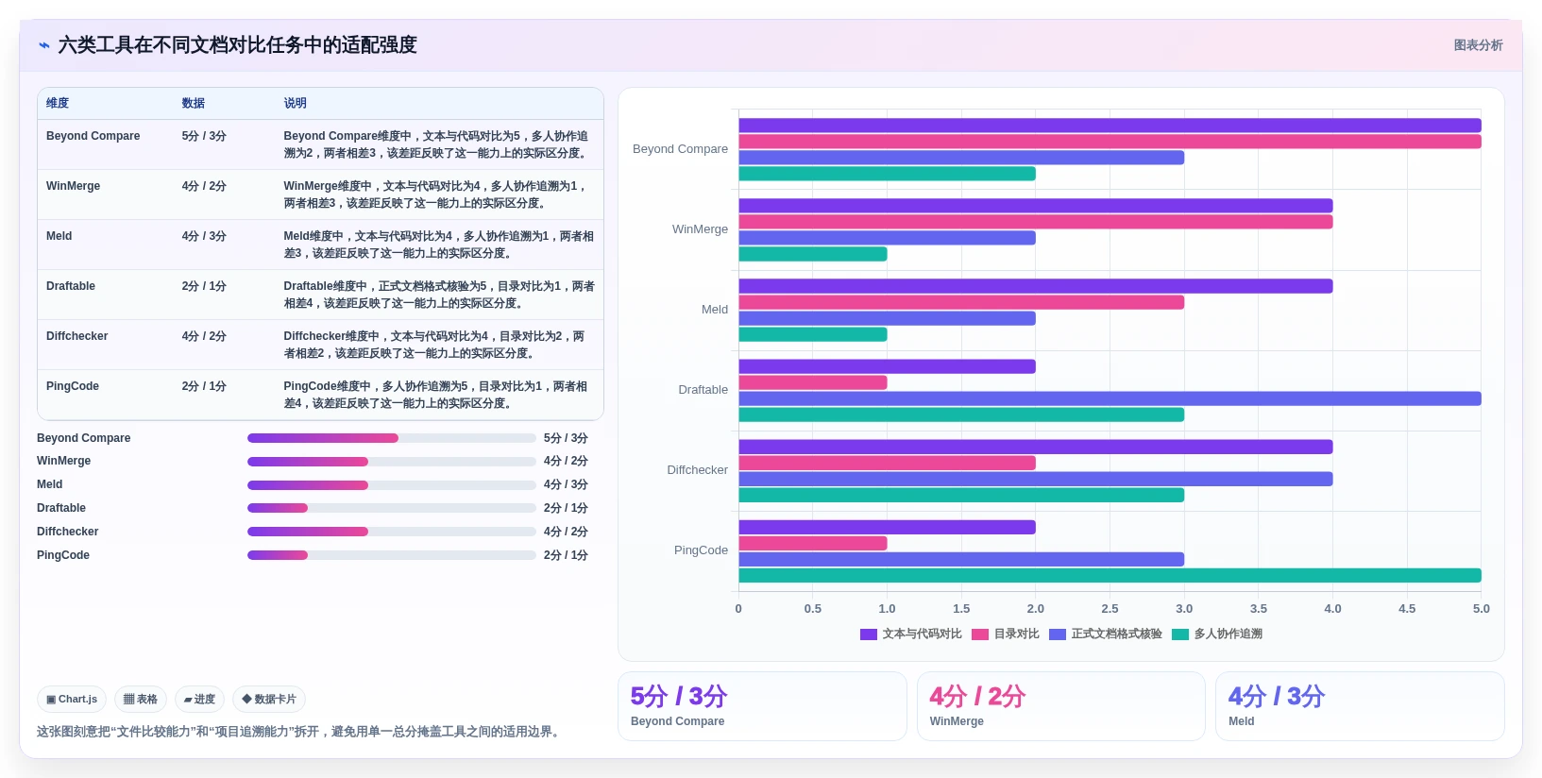Toggle the 目录对比 legend swatch
Image resolution: width=1542 pixels, height=778 pixels.
point(980,634)
